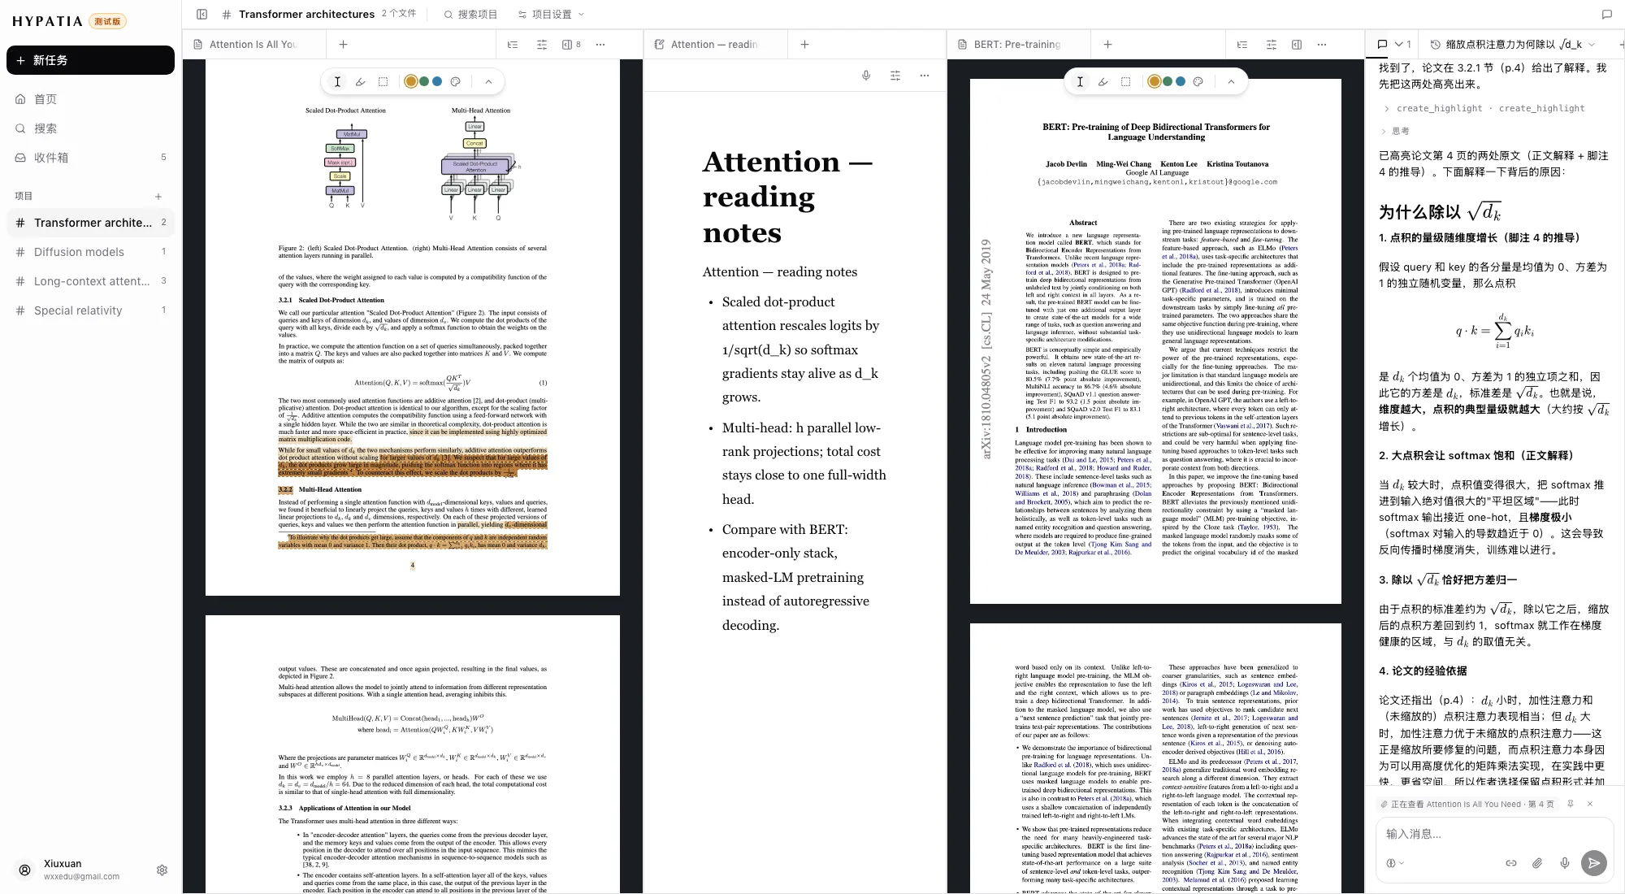Open 搜索 in the sidebar
1625x894 pixels.
pos(90,128)
